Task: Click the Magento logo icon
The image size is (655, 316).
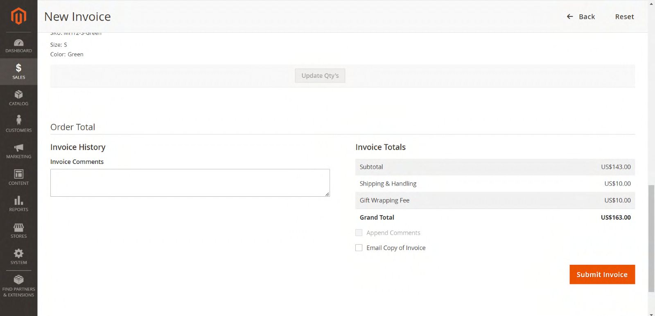Action: point(18,16)
